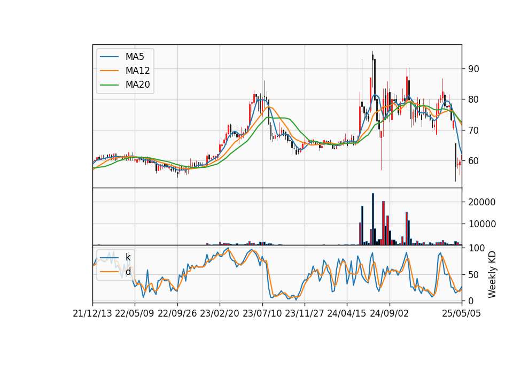This screenshot has width=513, height=369.
Task: Click the 10000 volume axis label
Action: (482, 224)
